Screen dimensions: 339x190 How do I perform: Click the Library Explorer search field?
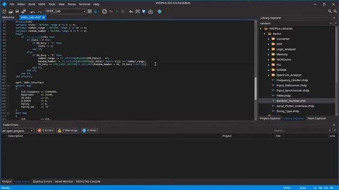click(x=294, y=23)
